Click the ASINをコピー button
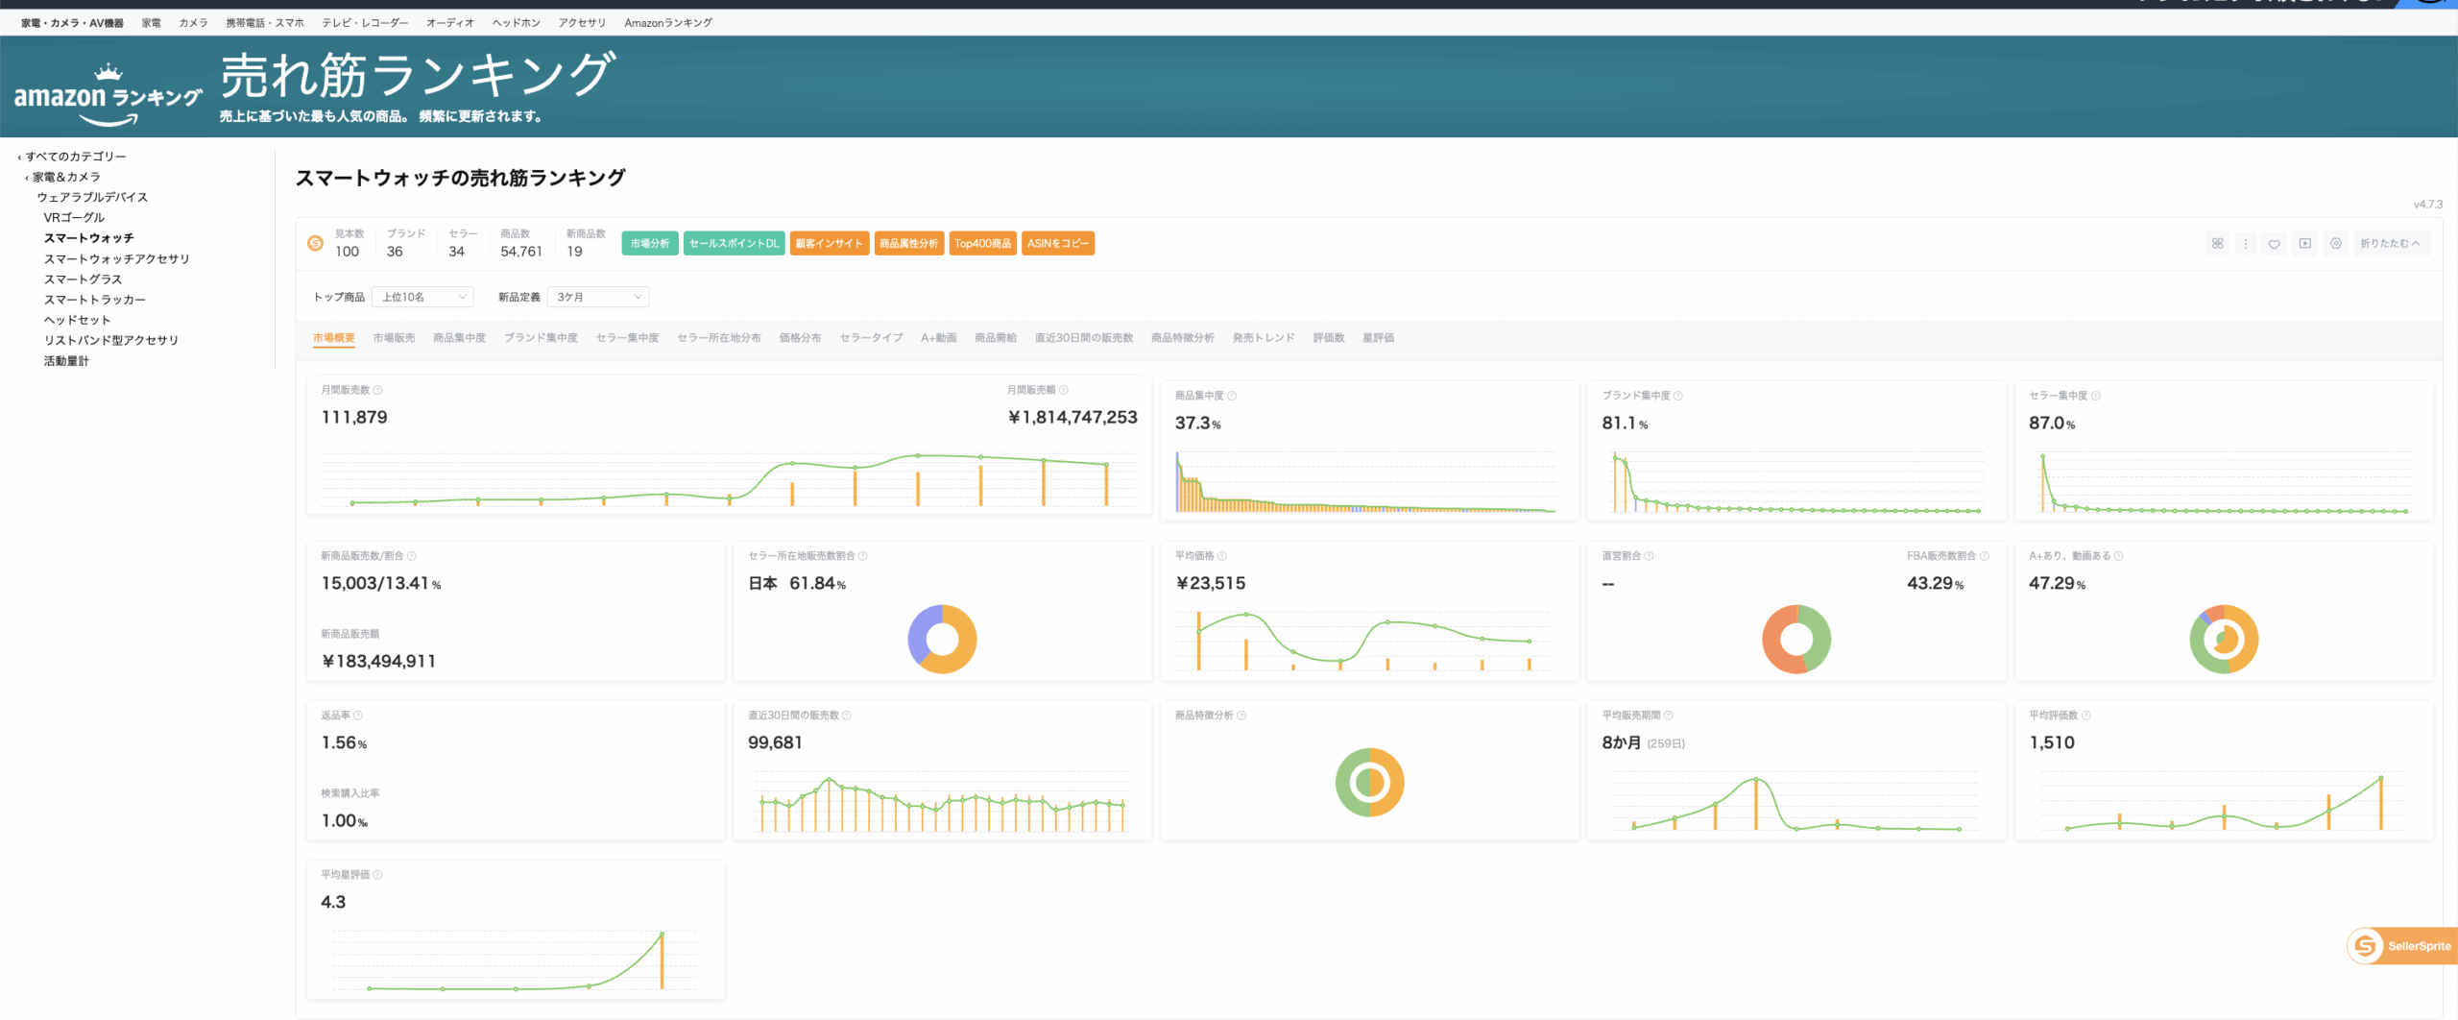This screenshot has width=2458, height=1020. pyautogui.click(x=1058, y=243)
